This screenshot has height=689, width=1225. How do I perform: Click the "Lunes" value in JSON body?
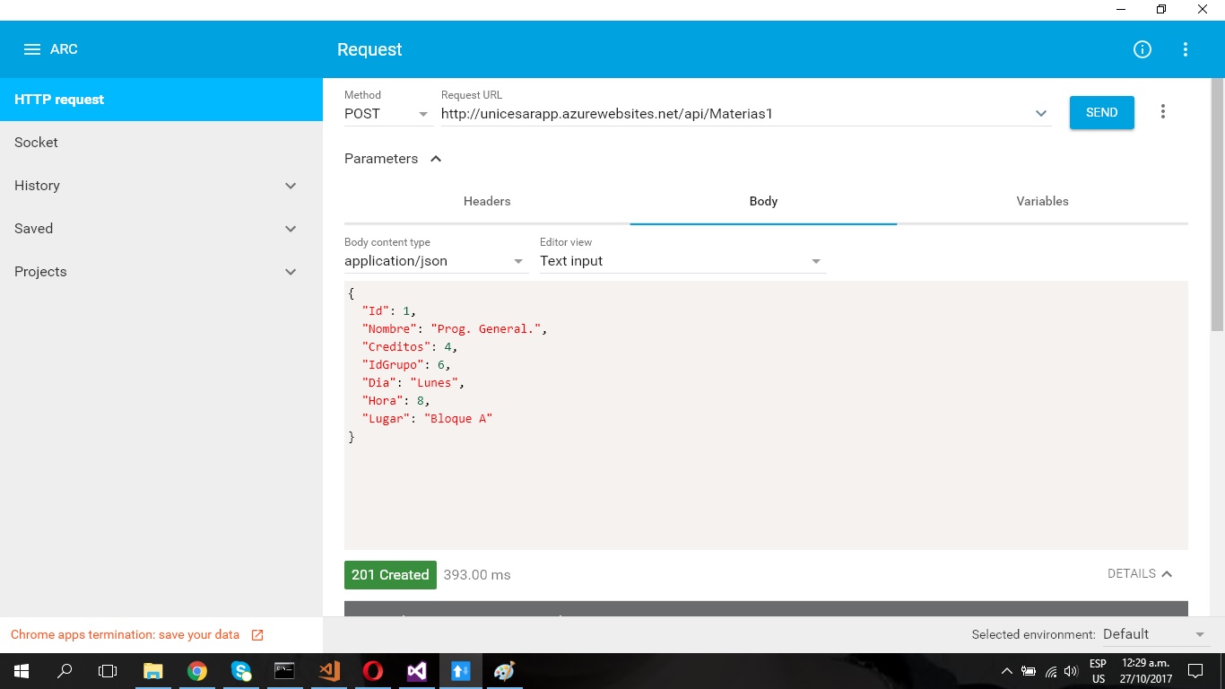(434, 383)
